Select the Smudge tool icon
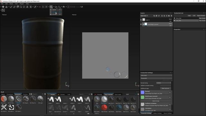 point(24,7)
